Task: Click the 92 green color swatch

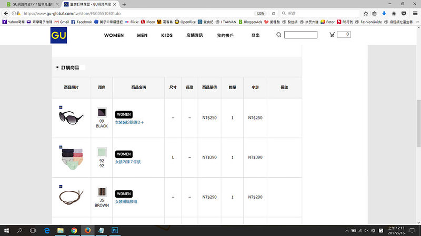Action: tap(102, 152)
